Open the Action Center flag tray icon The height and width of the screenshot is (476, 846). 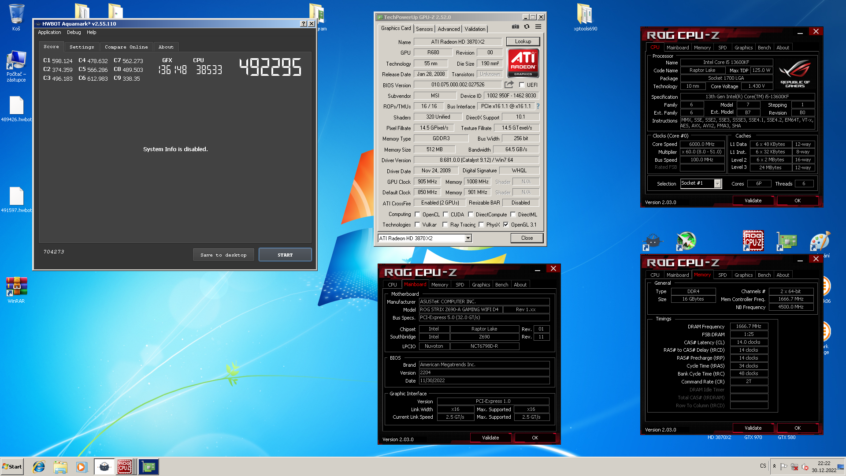tap(784, 467)
